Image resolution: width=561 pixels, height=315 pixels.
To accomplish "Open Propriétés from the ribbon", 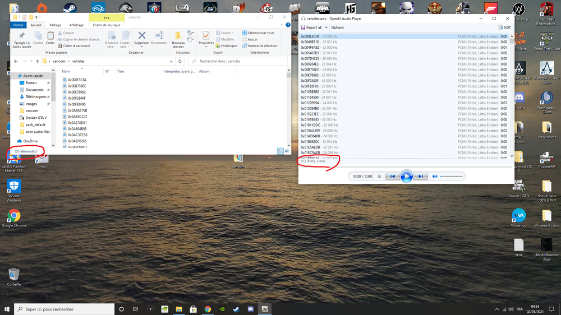I will [206, 38].
